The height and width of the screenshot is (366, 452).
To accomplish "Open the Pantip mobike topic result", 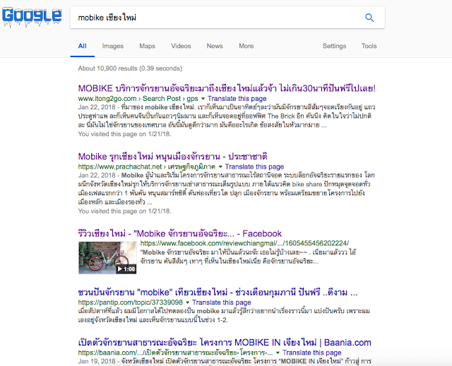I will (218, 293).
